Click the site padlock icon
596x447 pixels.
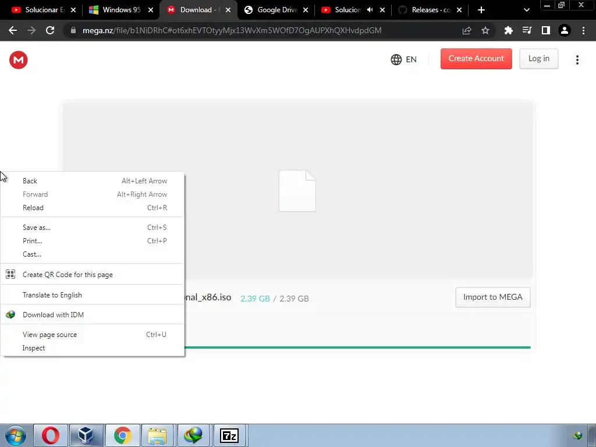click(x=73, y=30)
